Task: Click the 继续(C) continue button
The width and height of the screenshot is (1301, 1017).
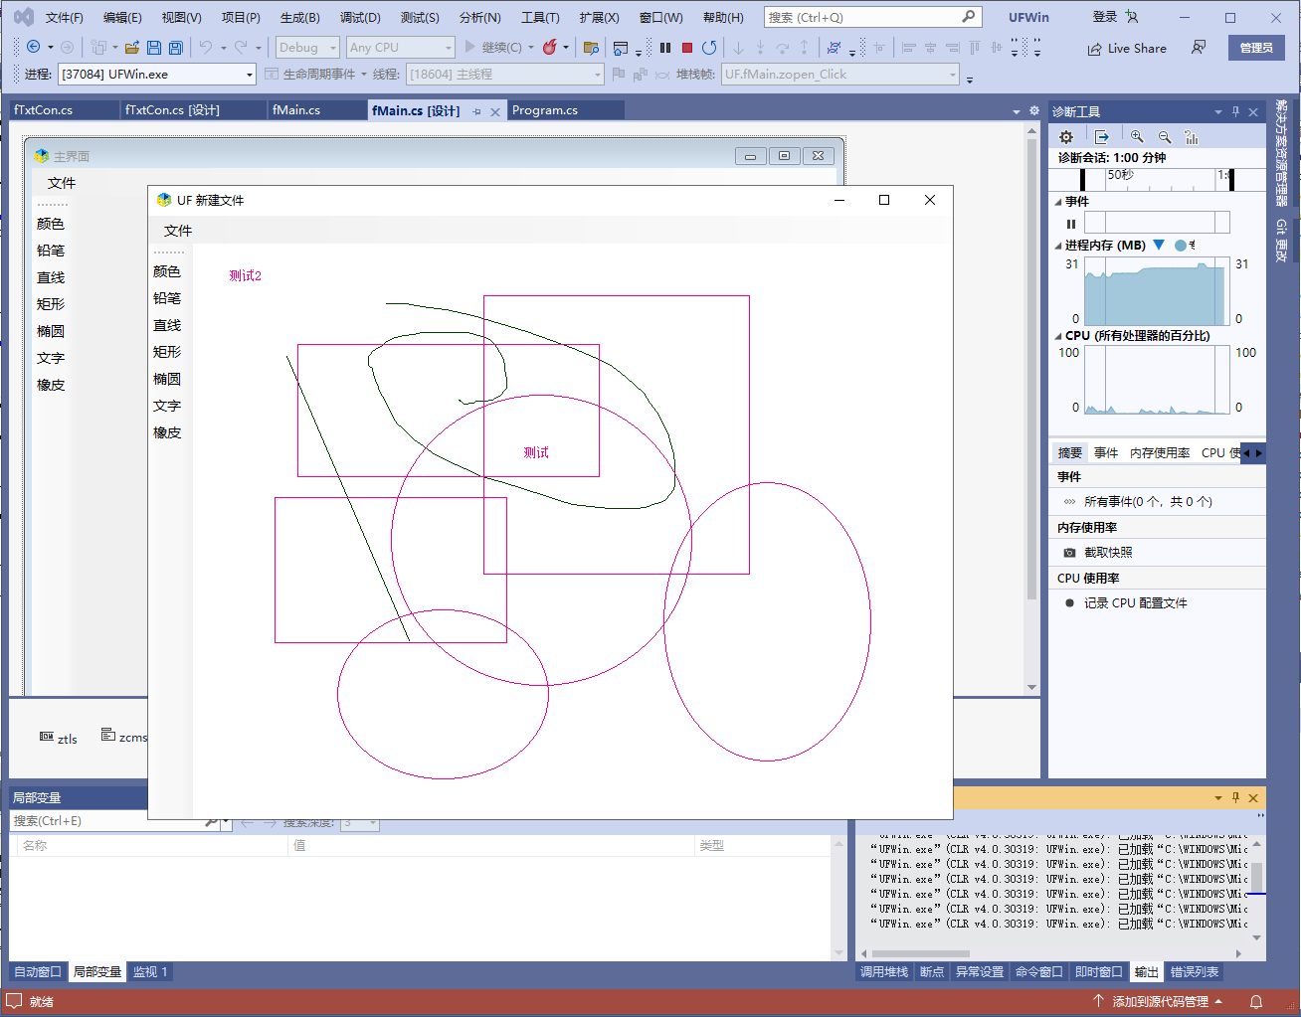Action: (x=492, y=47)
